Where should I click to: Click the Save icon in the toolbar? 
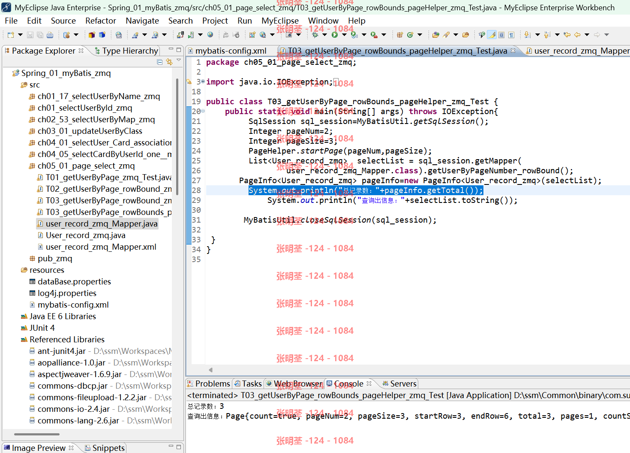[30, 35]
